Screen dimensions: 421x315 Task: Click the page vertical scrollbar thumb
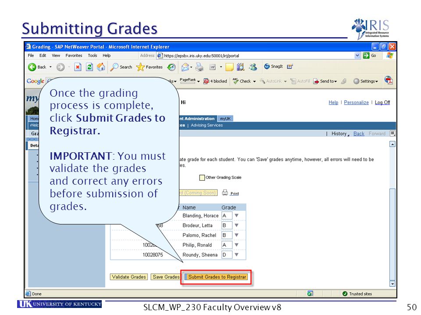point(392,234)
